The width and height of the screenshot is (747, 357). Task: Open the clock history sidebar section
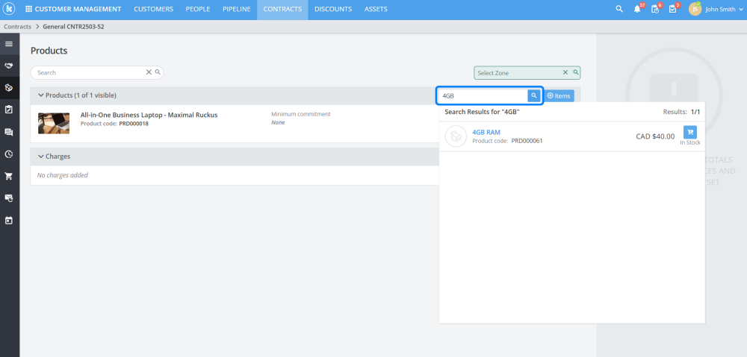point(8,154)
